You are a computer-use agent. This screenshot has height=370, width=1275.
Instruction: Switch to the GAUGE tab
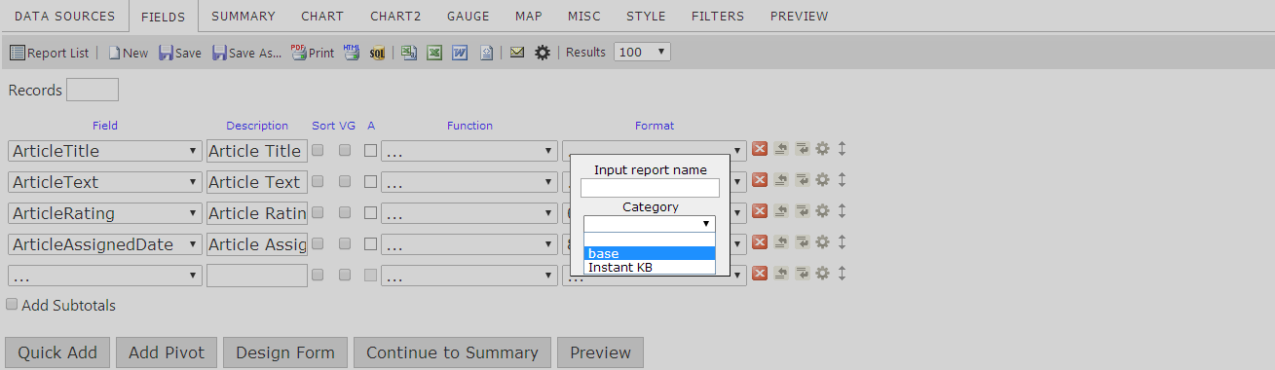(469, 17)
